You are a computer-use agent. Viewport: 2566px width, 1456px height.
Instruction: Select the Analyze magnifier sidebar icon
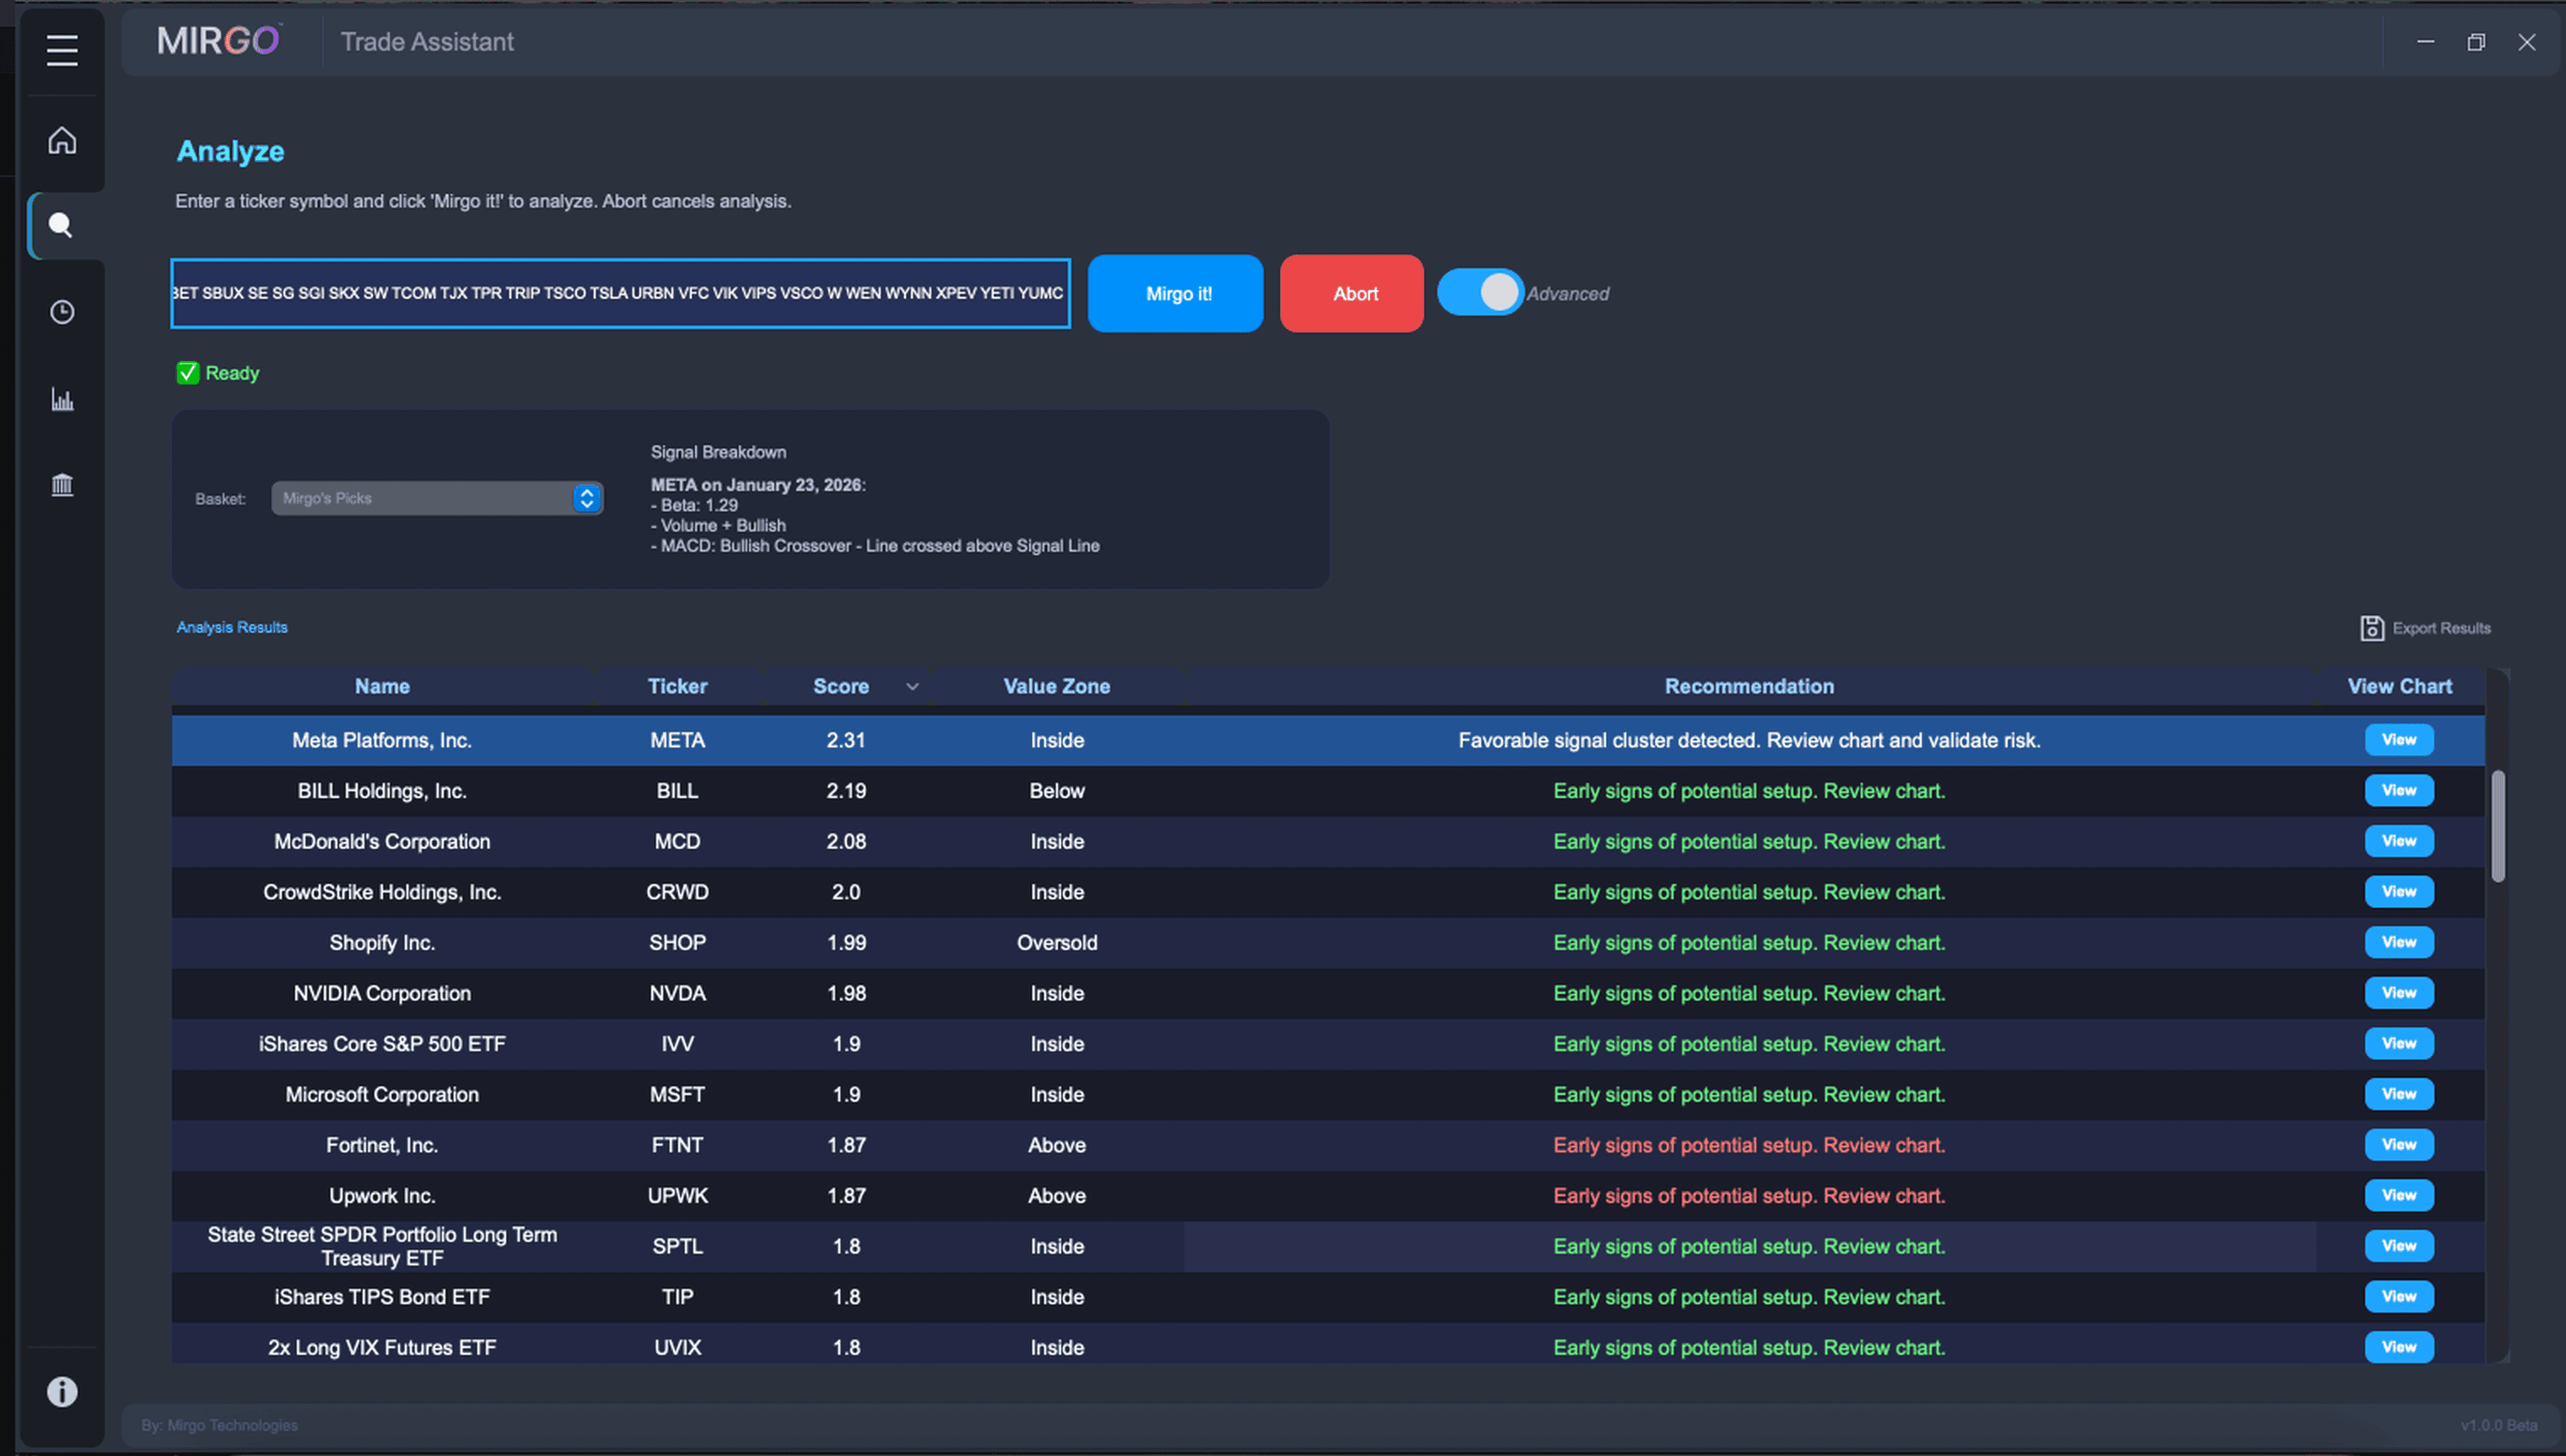click(62, 225)
